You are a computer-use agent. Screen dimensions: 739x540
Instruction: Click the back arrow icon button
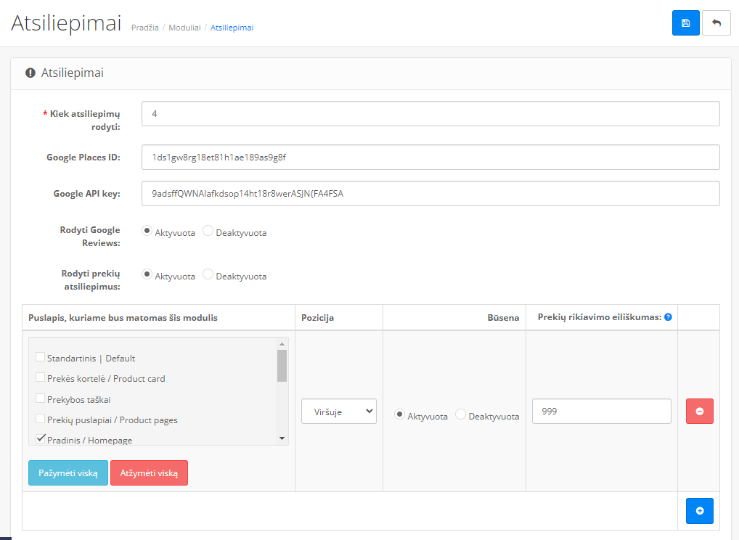[716, 23]
